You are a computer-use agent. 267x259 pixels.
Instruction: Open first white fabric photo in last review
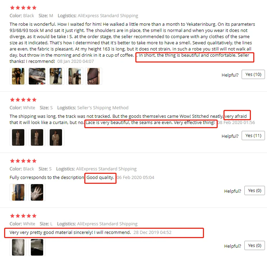click(18, 247)
